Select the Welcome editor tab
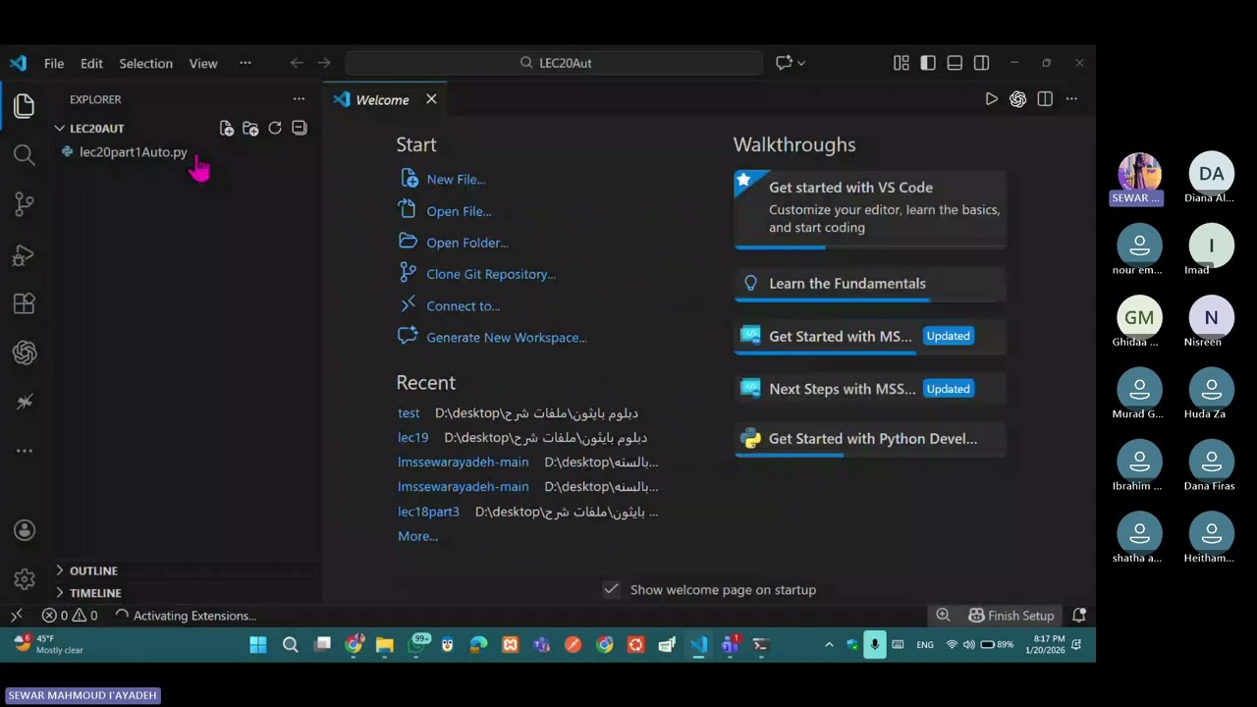This screenshot has height=707, width=1257. tap(383, 100)
